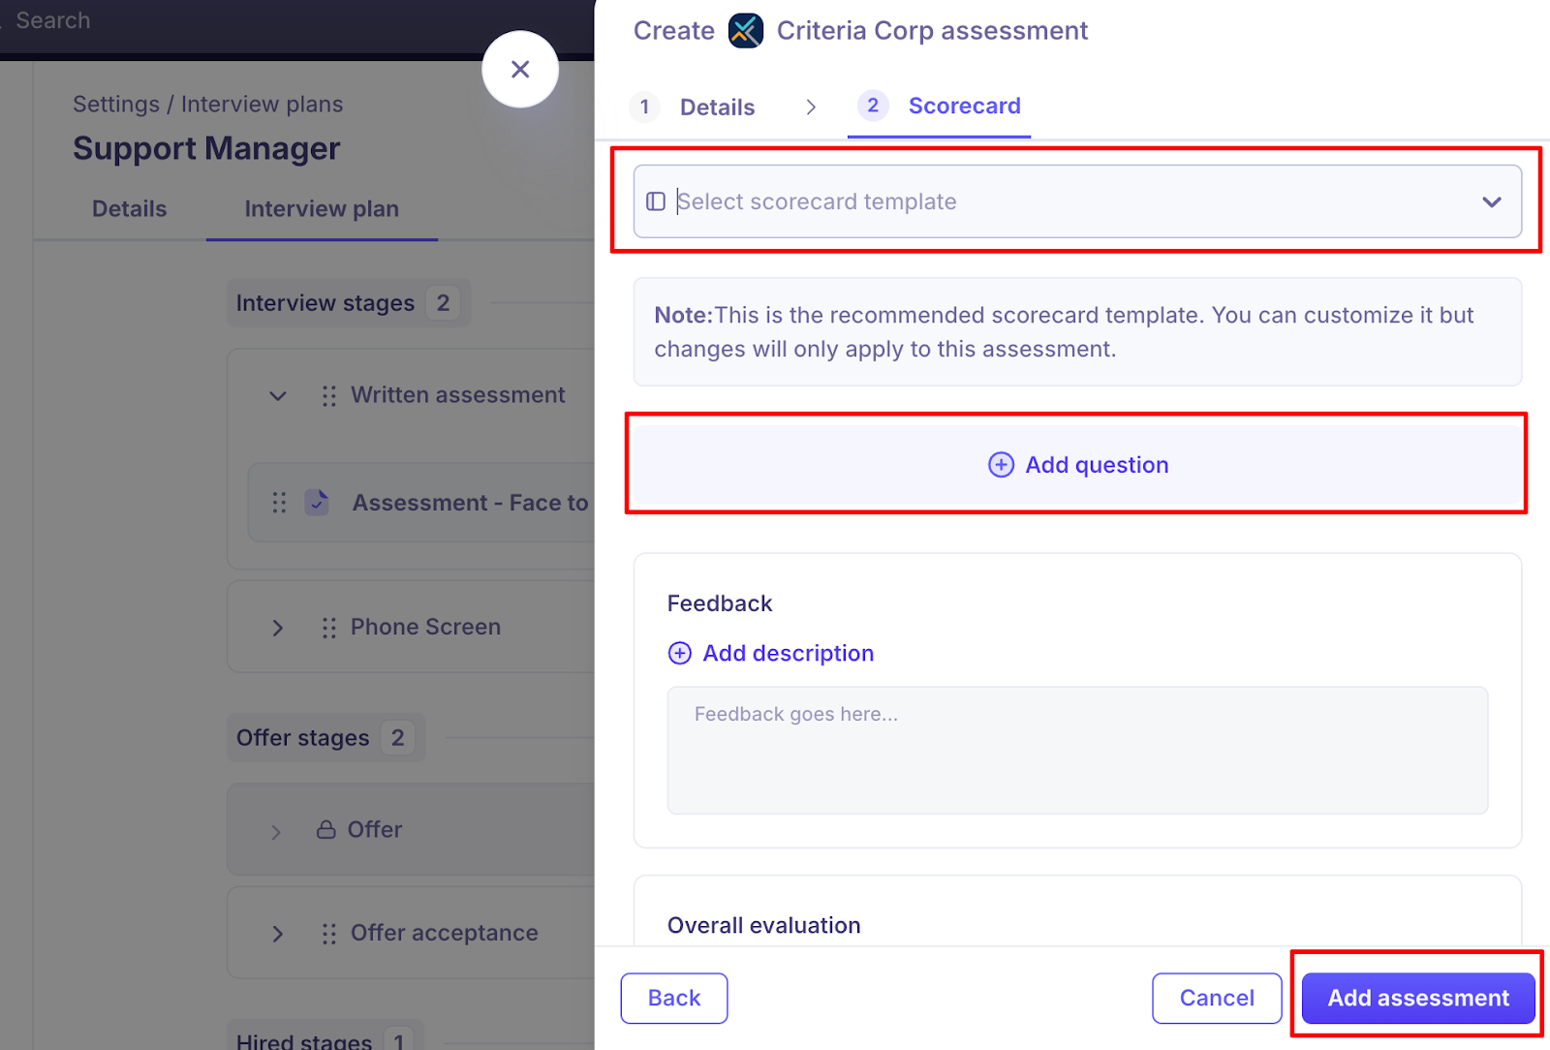Click drag handle beside Assessment - Face to
Screen dimensions: 1550x1050
(279, 503)
